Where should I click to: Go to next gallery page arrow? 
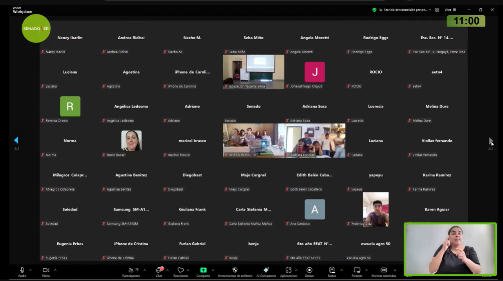pos(490,140)
